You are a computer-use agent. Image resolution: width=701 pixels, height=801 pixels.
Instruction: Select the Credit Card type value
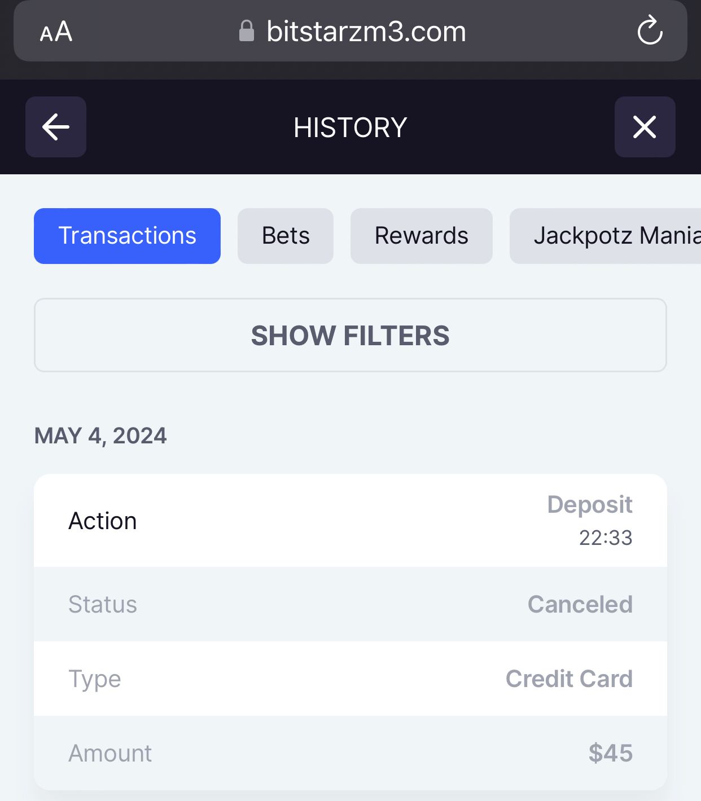pyautogui.click(x=568, y=679)
